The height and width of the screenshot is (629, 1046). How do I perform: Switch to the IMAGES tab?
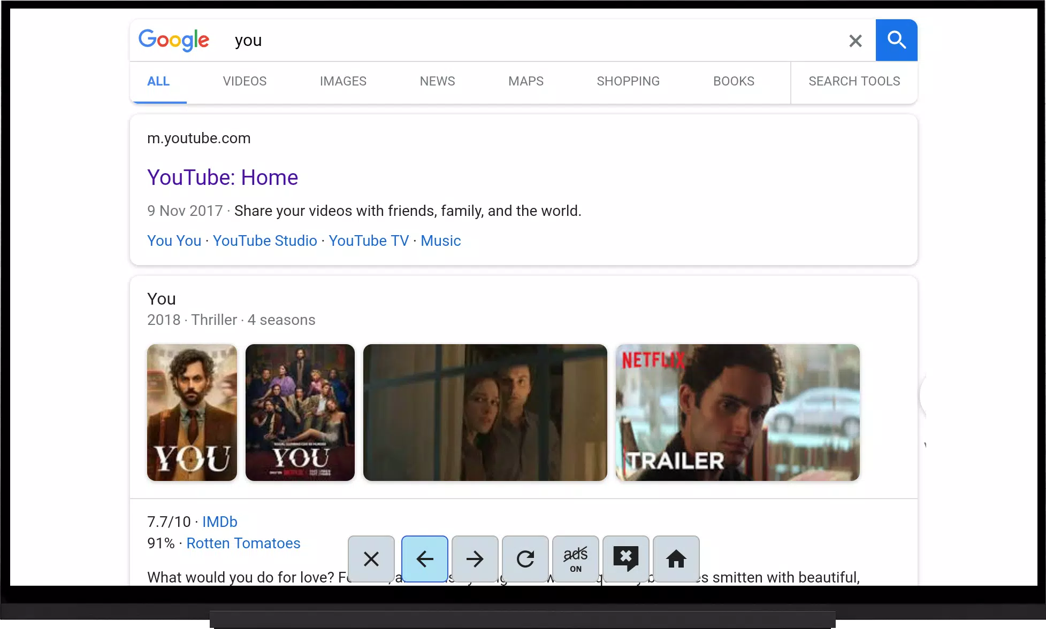[343, 81]
